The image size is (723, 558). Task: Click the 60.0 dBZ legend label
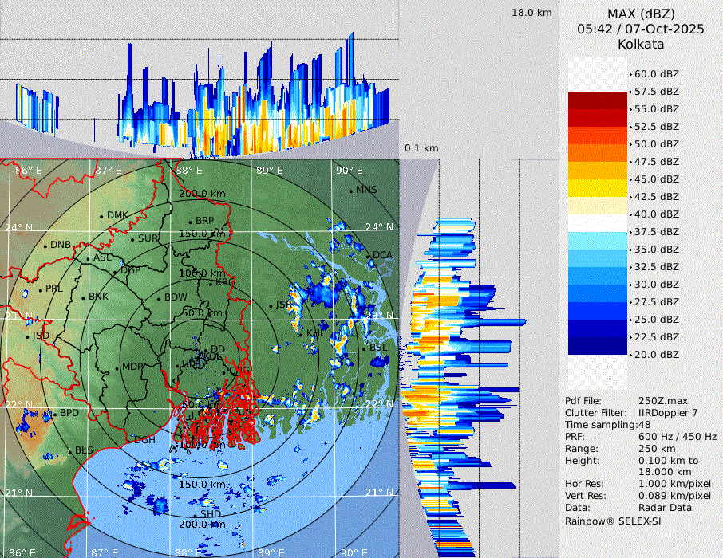[656, 74]
